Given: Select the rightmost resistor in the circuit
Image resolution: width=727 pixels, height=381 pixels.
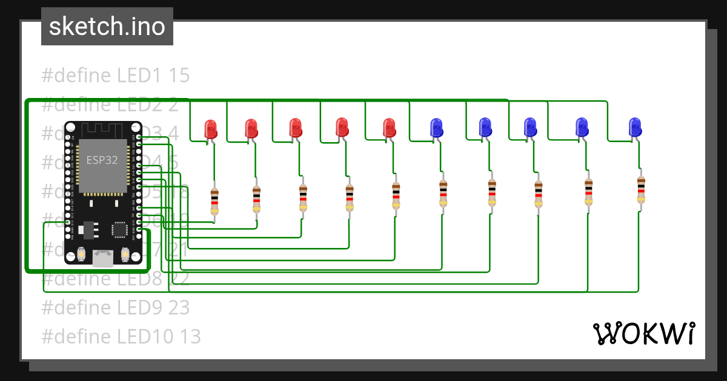Looking at the screenshot, I should (642, 190).
